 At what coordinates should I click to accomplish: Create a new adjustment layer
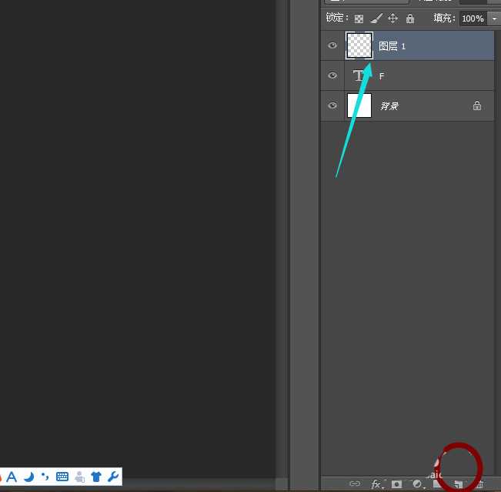click(x=417, y=484)
